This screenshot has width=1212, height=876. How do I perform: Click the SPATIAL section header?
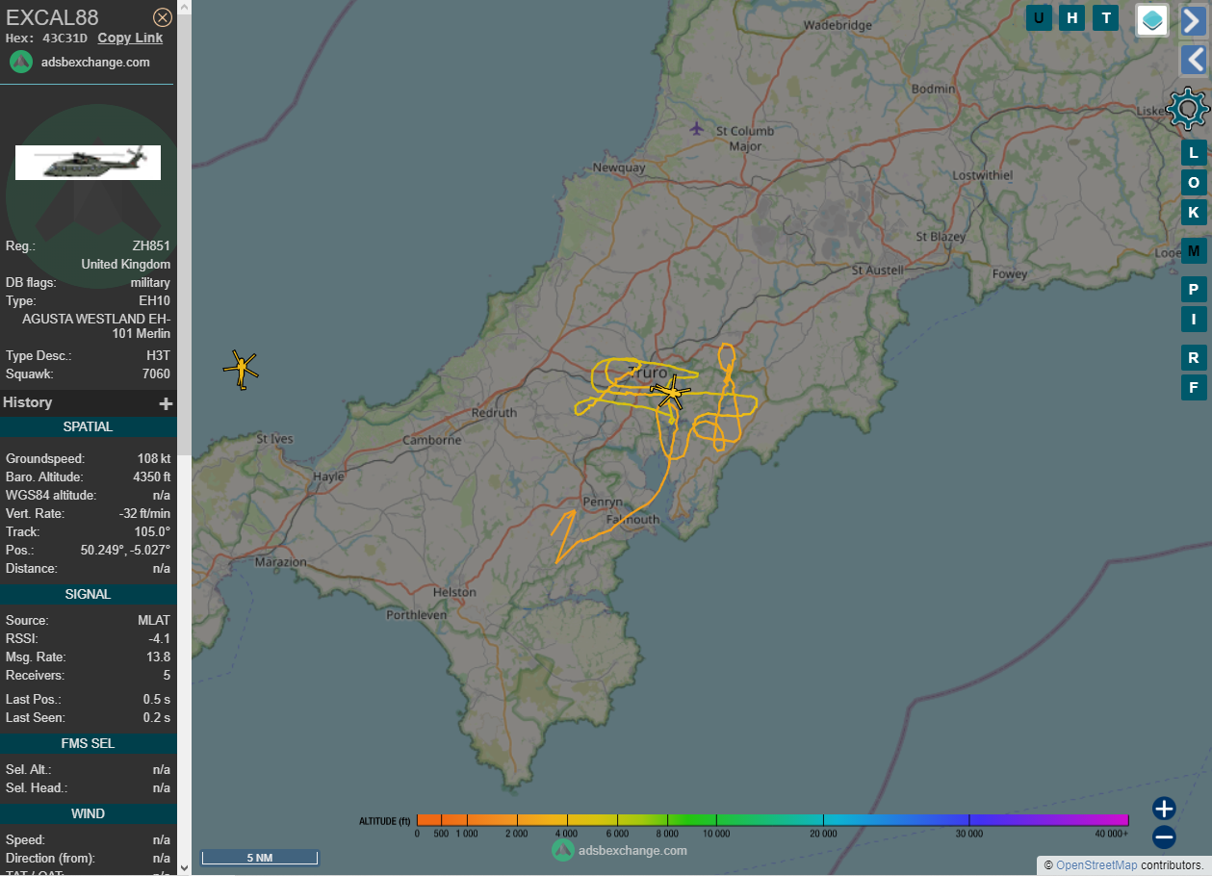(89, 426)
